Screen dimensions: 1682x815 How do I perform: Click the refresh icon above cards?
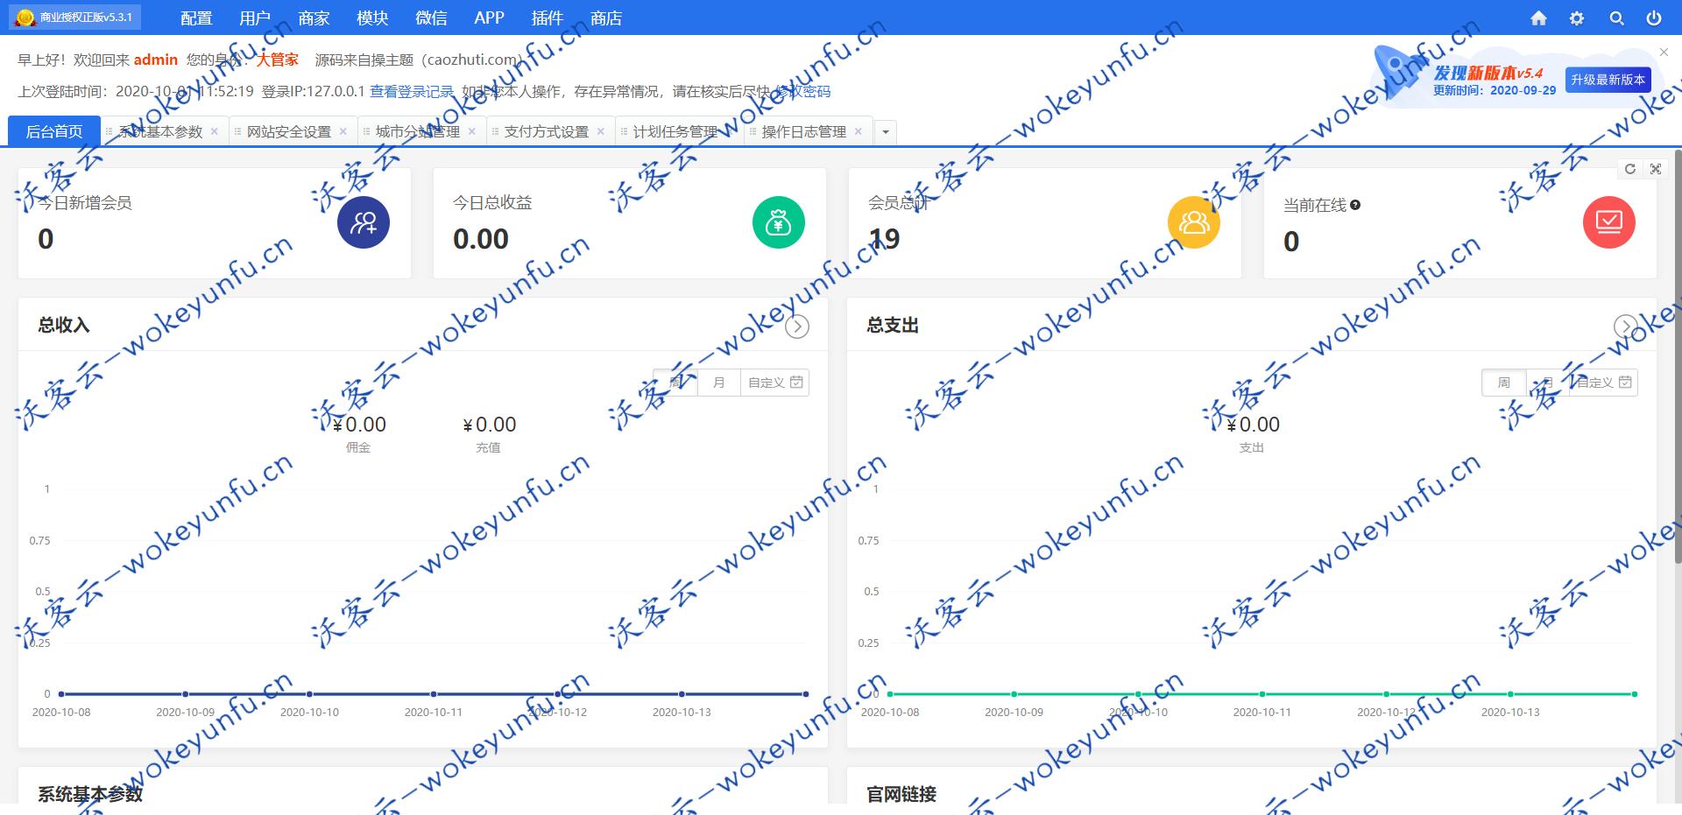click(1630, 169)
